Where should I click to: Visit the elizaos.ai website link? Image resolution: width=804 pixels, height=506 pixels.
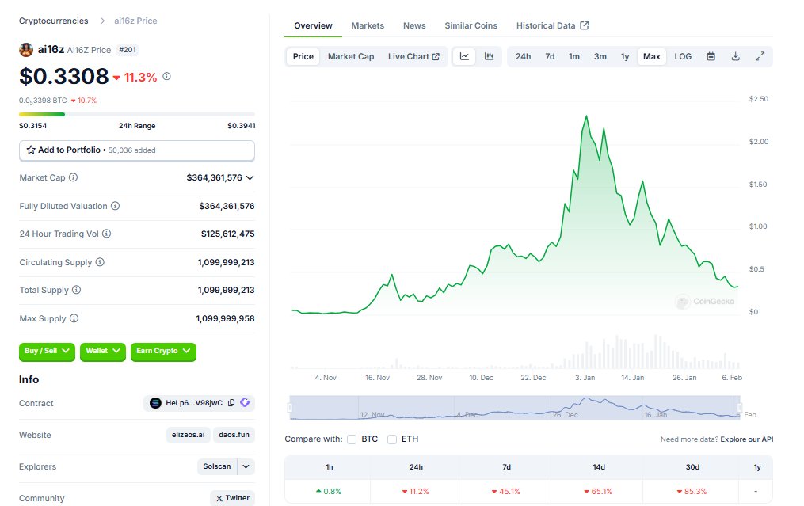tap(189, 435)
